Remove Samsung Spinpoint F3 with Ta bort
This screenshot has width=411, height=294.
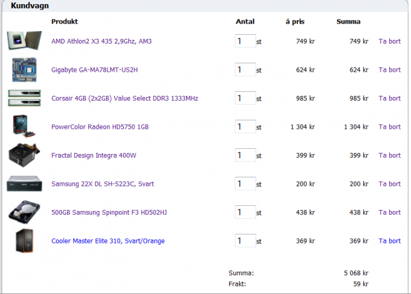(389, 212)
